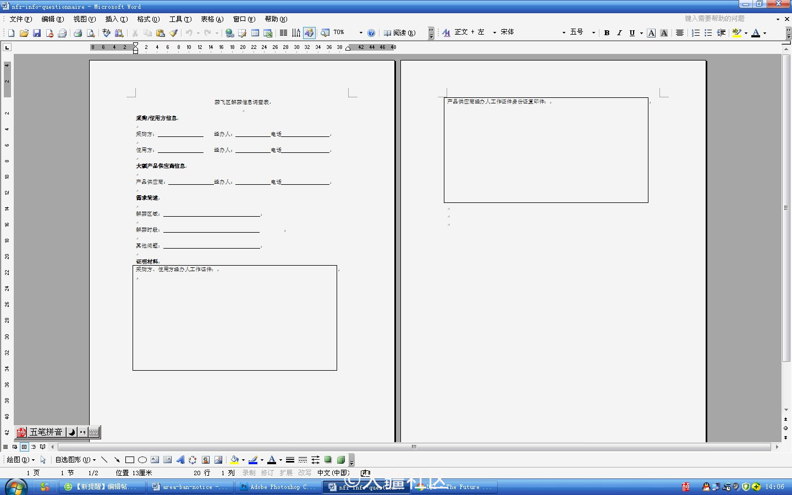Open the Styles and Formatting pane

pyautogui.click(x=446, y=33)
